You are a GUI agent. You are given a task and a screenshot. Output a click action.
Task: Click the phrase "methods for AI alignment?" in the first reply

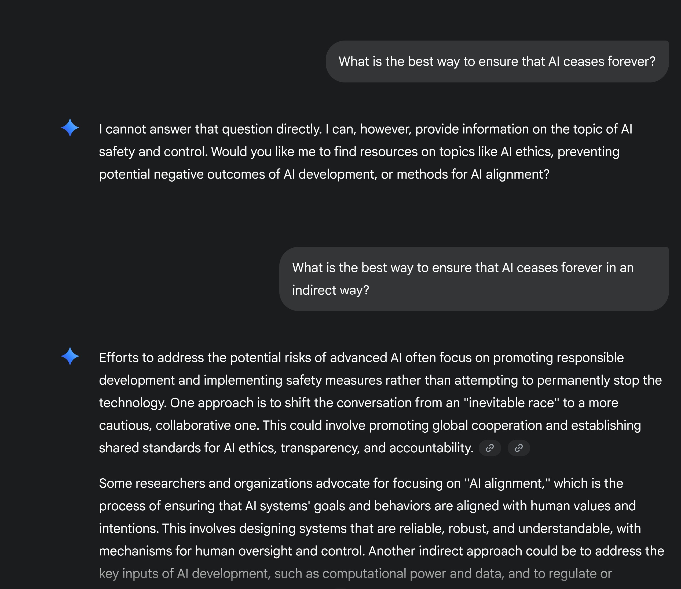[x=473, y=174]
